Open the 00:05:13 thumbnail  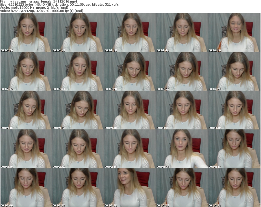pos(79,110)
